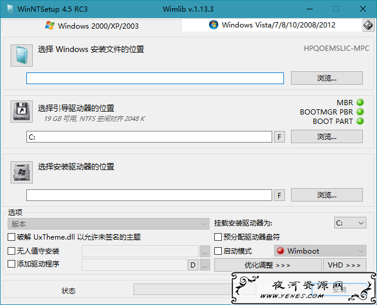Screen dimensions: 377x305
Task: Browse for the boot drive location
Action: (327, 137)
